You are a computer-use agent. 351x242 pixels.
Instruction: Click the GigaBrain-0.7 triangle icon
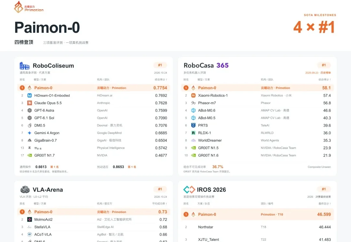tap(30, 140)
